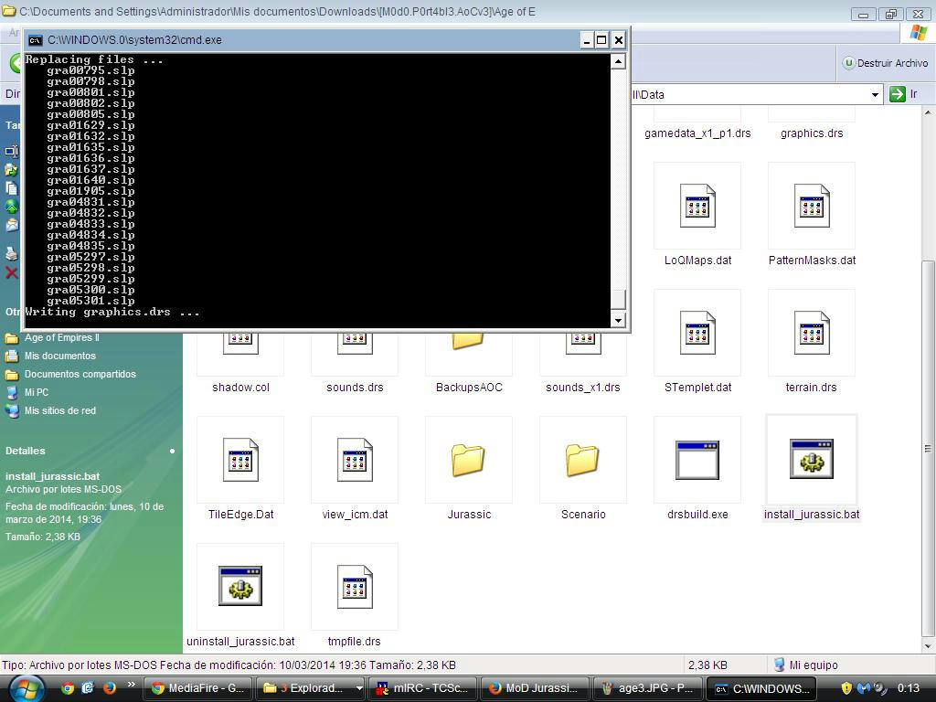Image resolution: width=936 pixels, height=702 pixels.
Task: Click the volume speaker tray icon
Action: tap(879, 688)
